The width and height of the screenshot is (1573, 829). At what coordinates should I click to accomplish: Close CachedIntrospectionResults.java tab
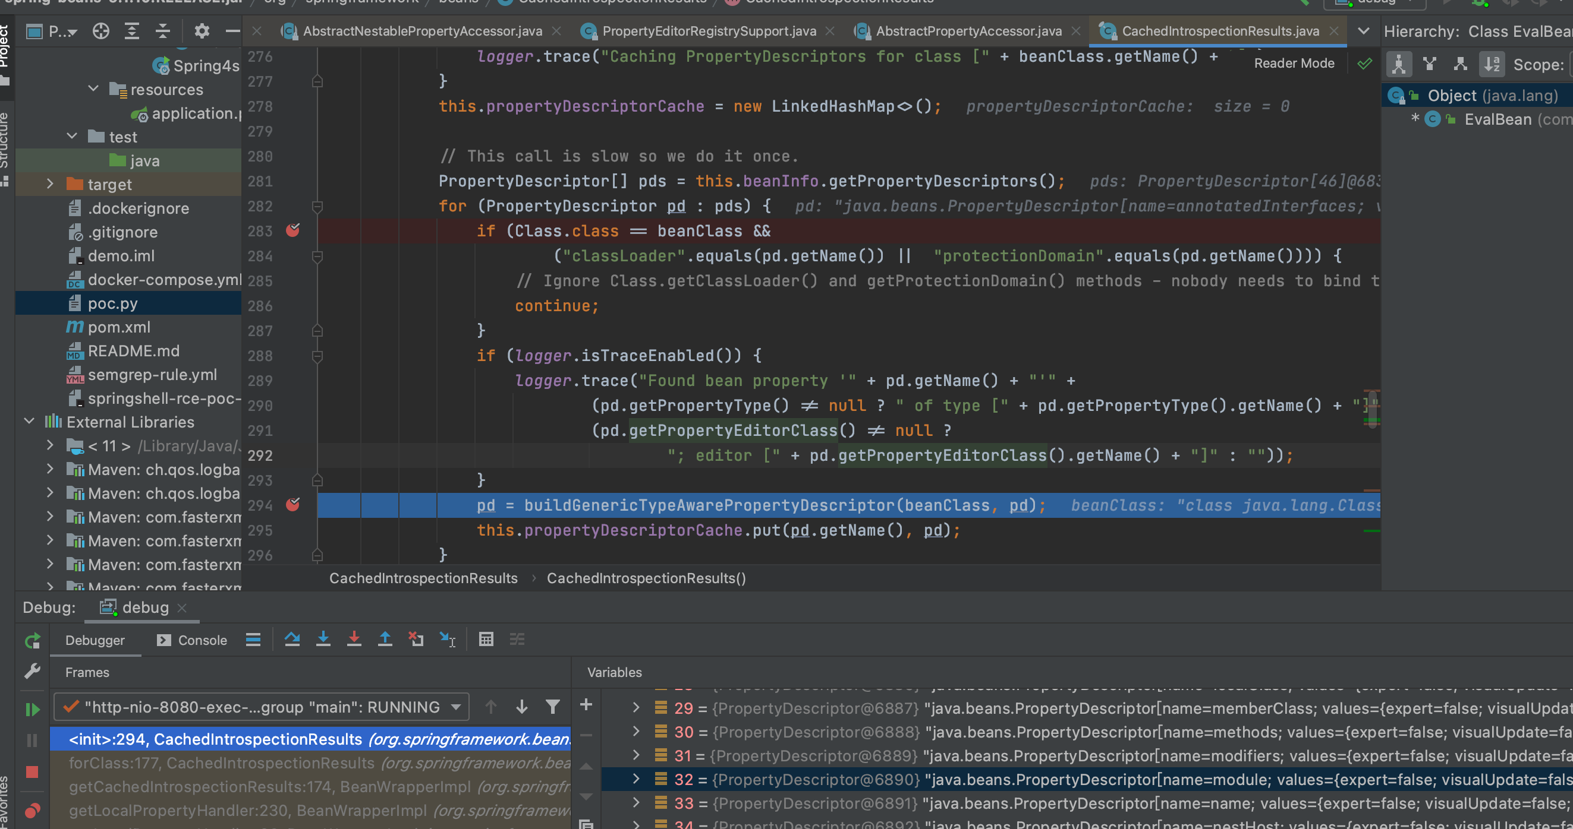[1333, 31]
